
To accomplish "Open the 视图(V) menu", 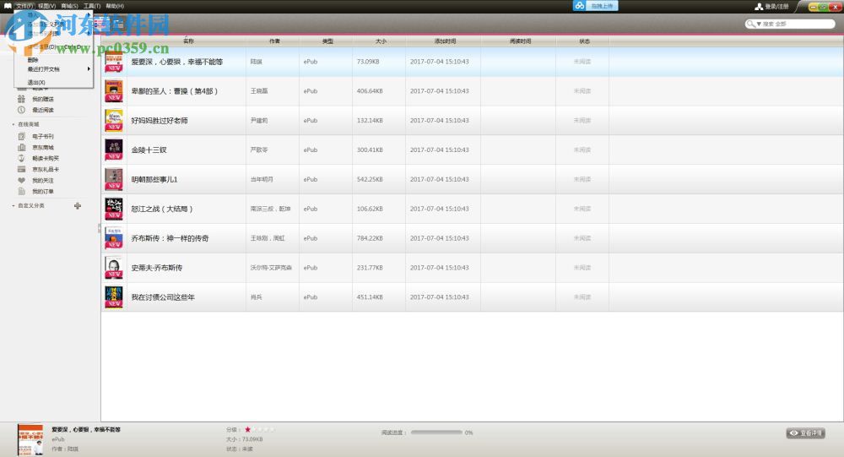I will pos(46,6).
